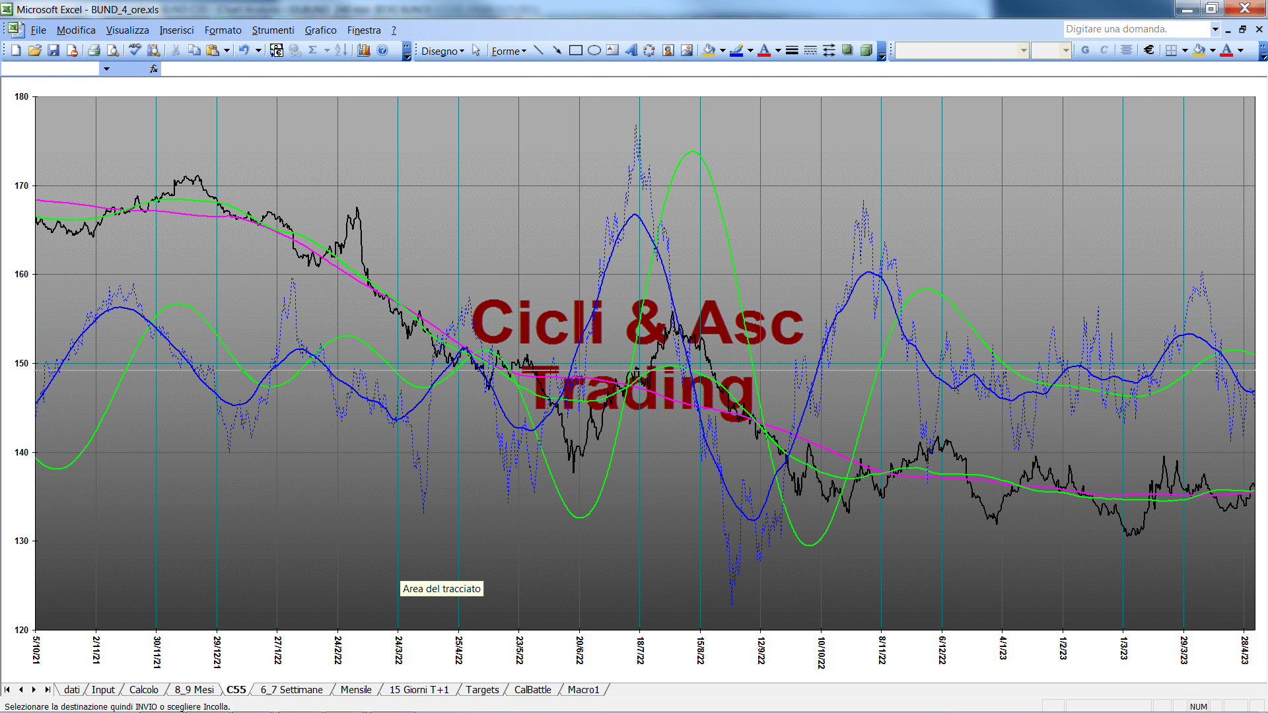Open Line Style options

click(x=792, y=51)
